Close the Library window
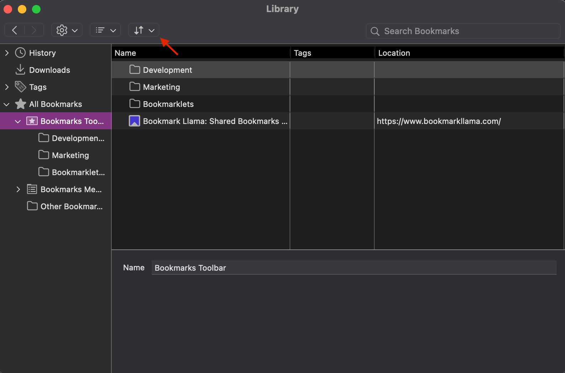The width and height of the screenshot is (565, 373). pos(8,9)
